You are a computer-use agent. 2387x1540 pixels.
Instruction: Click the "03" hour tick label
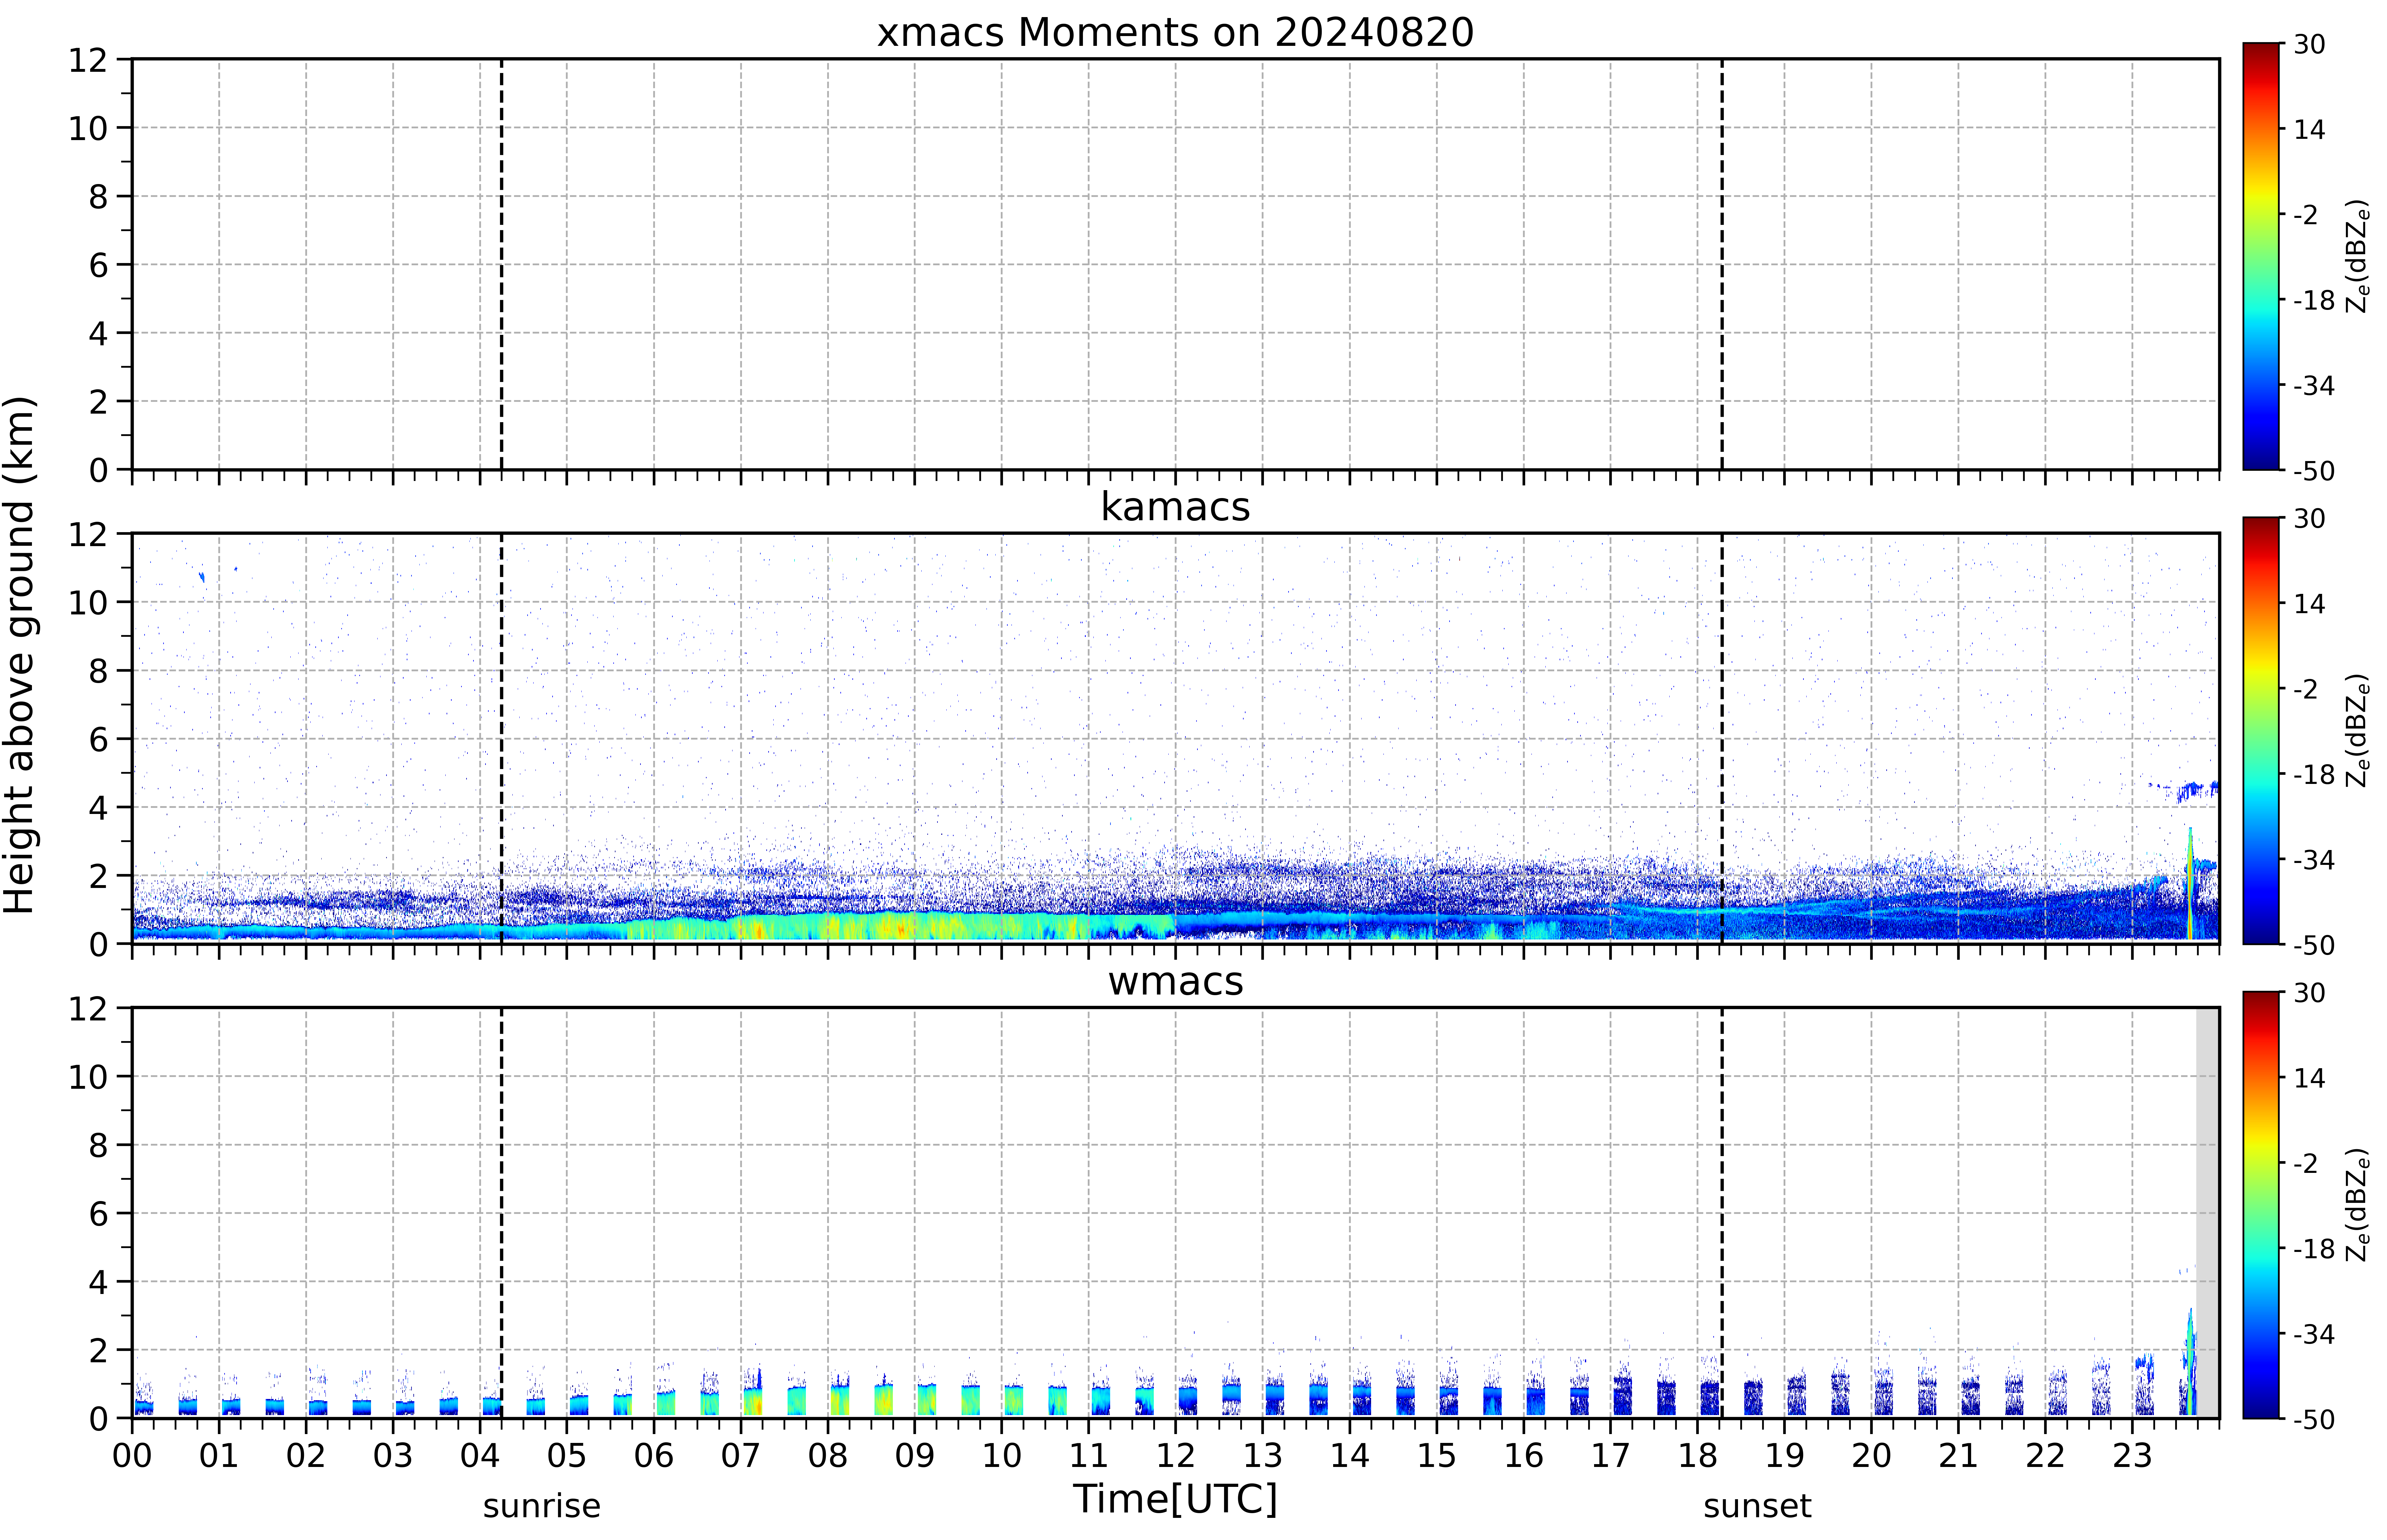pyautogui.click(x=393, y=1456)
